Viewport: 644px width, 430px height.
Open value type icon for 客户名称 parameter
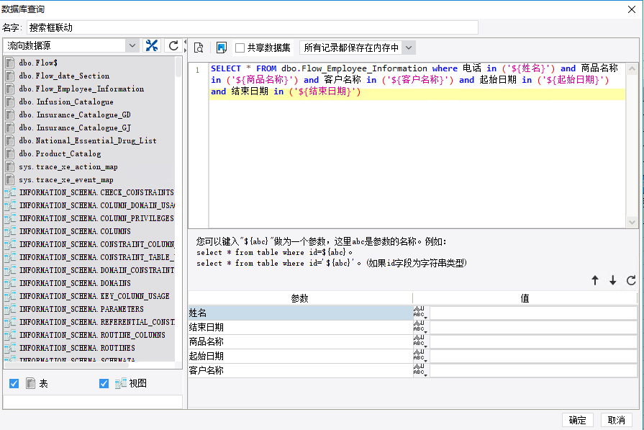[420, 370]
